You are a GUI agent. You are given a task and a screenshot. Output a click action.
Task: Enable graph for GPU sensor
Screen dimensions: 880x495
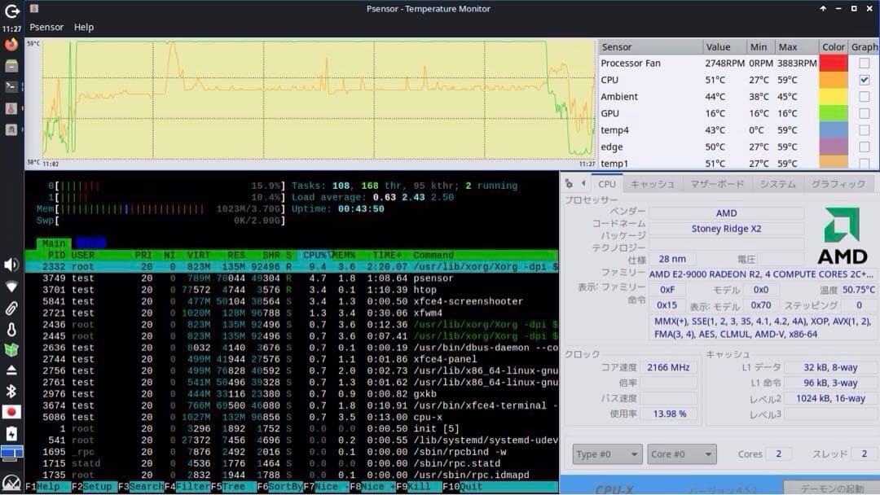tap(865, 113)
